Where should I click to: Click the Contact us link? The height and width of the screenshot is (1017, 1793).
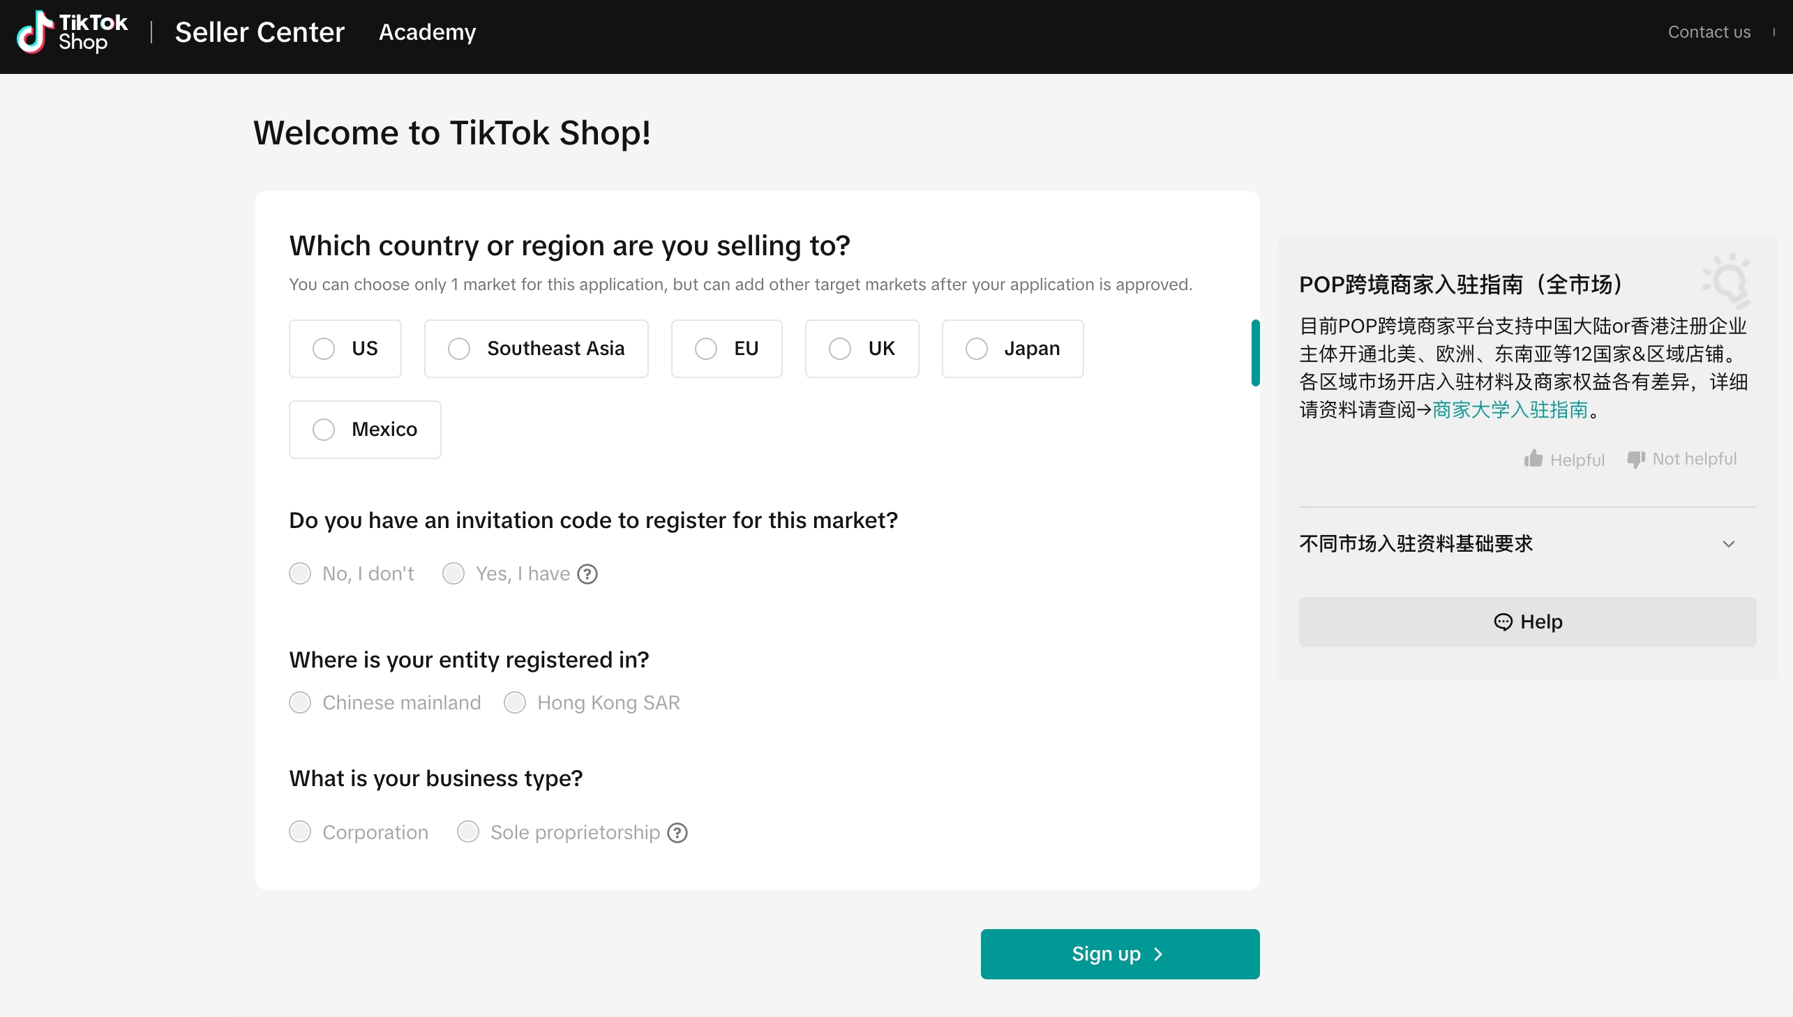1709,32
